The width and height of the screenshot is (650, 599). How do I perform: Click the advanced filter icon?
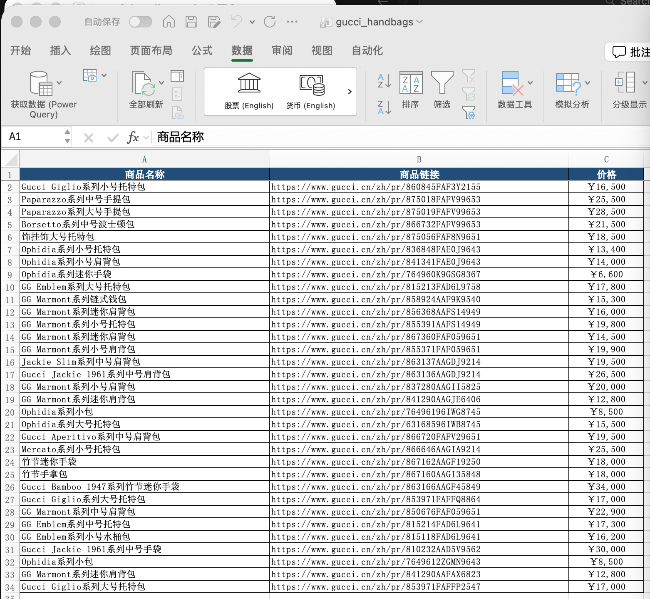(x=469, y=112)
